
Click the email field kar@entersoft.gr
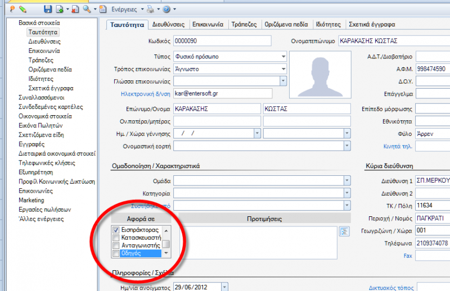coord(223,93)
